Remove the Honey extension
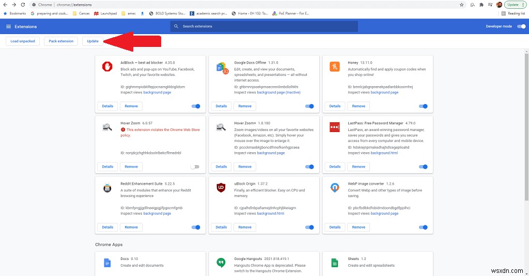The width and height of the screenshot is (529, 276). [x=359, y=106]
